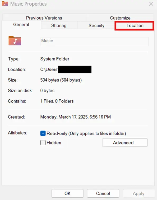Click the Cancel button
Viewport: 157px width, 200px height.
[x=103, y=193]
